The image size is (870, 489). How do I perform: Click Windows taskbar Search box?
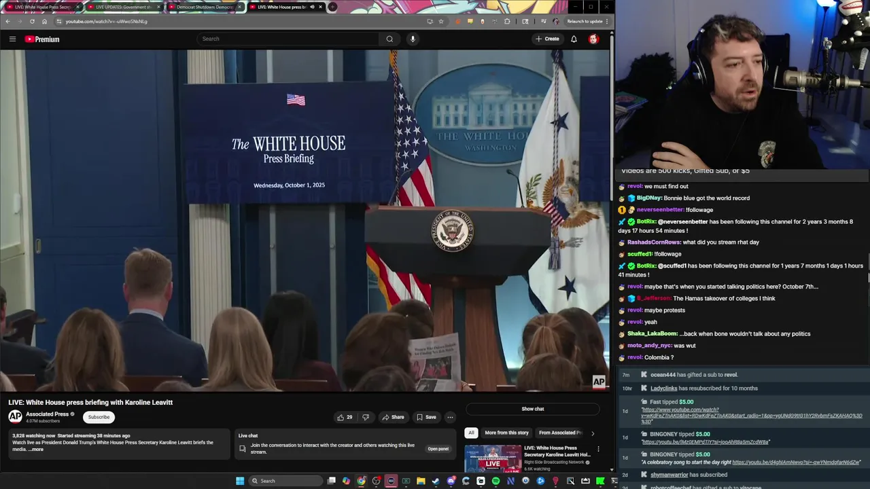(284, 481)
